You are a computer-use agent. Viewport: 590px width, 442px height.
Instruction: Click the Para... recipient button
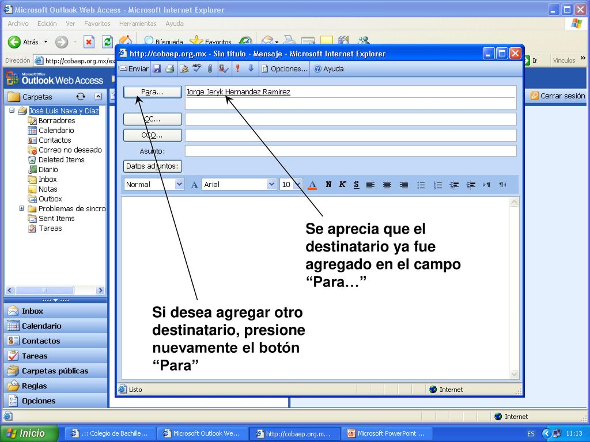pos(152,92)
